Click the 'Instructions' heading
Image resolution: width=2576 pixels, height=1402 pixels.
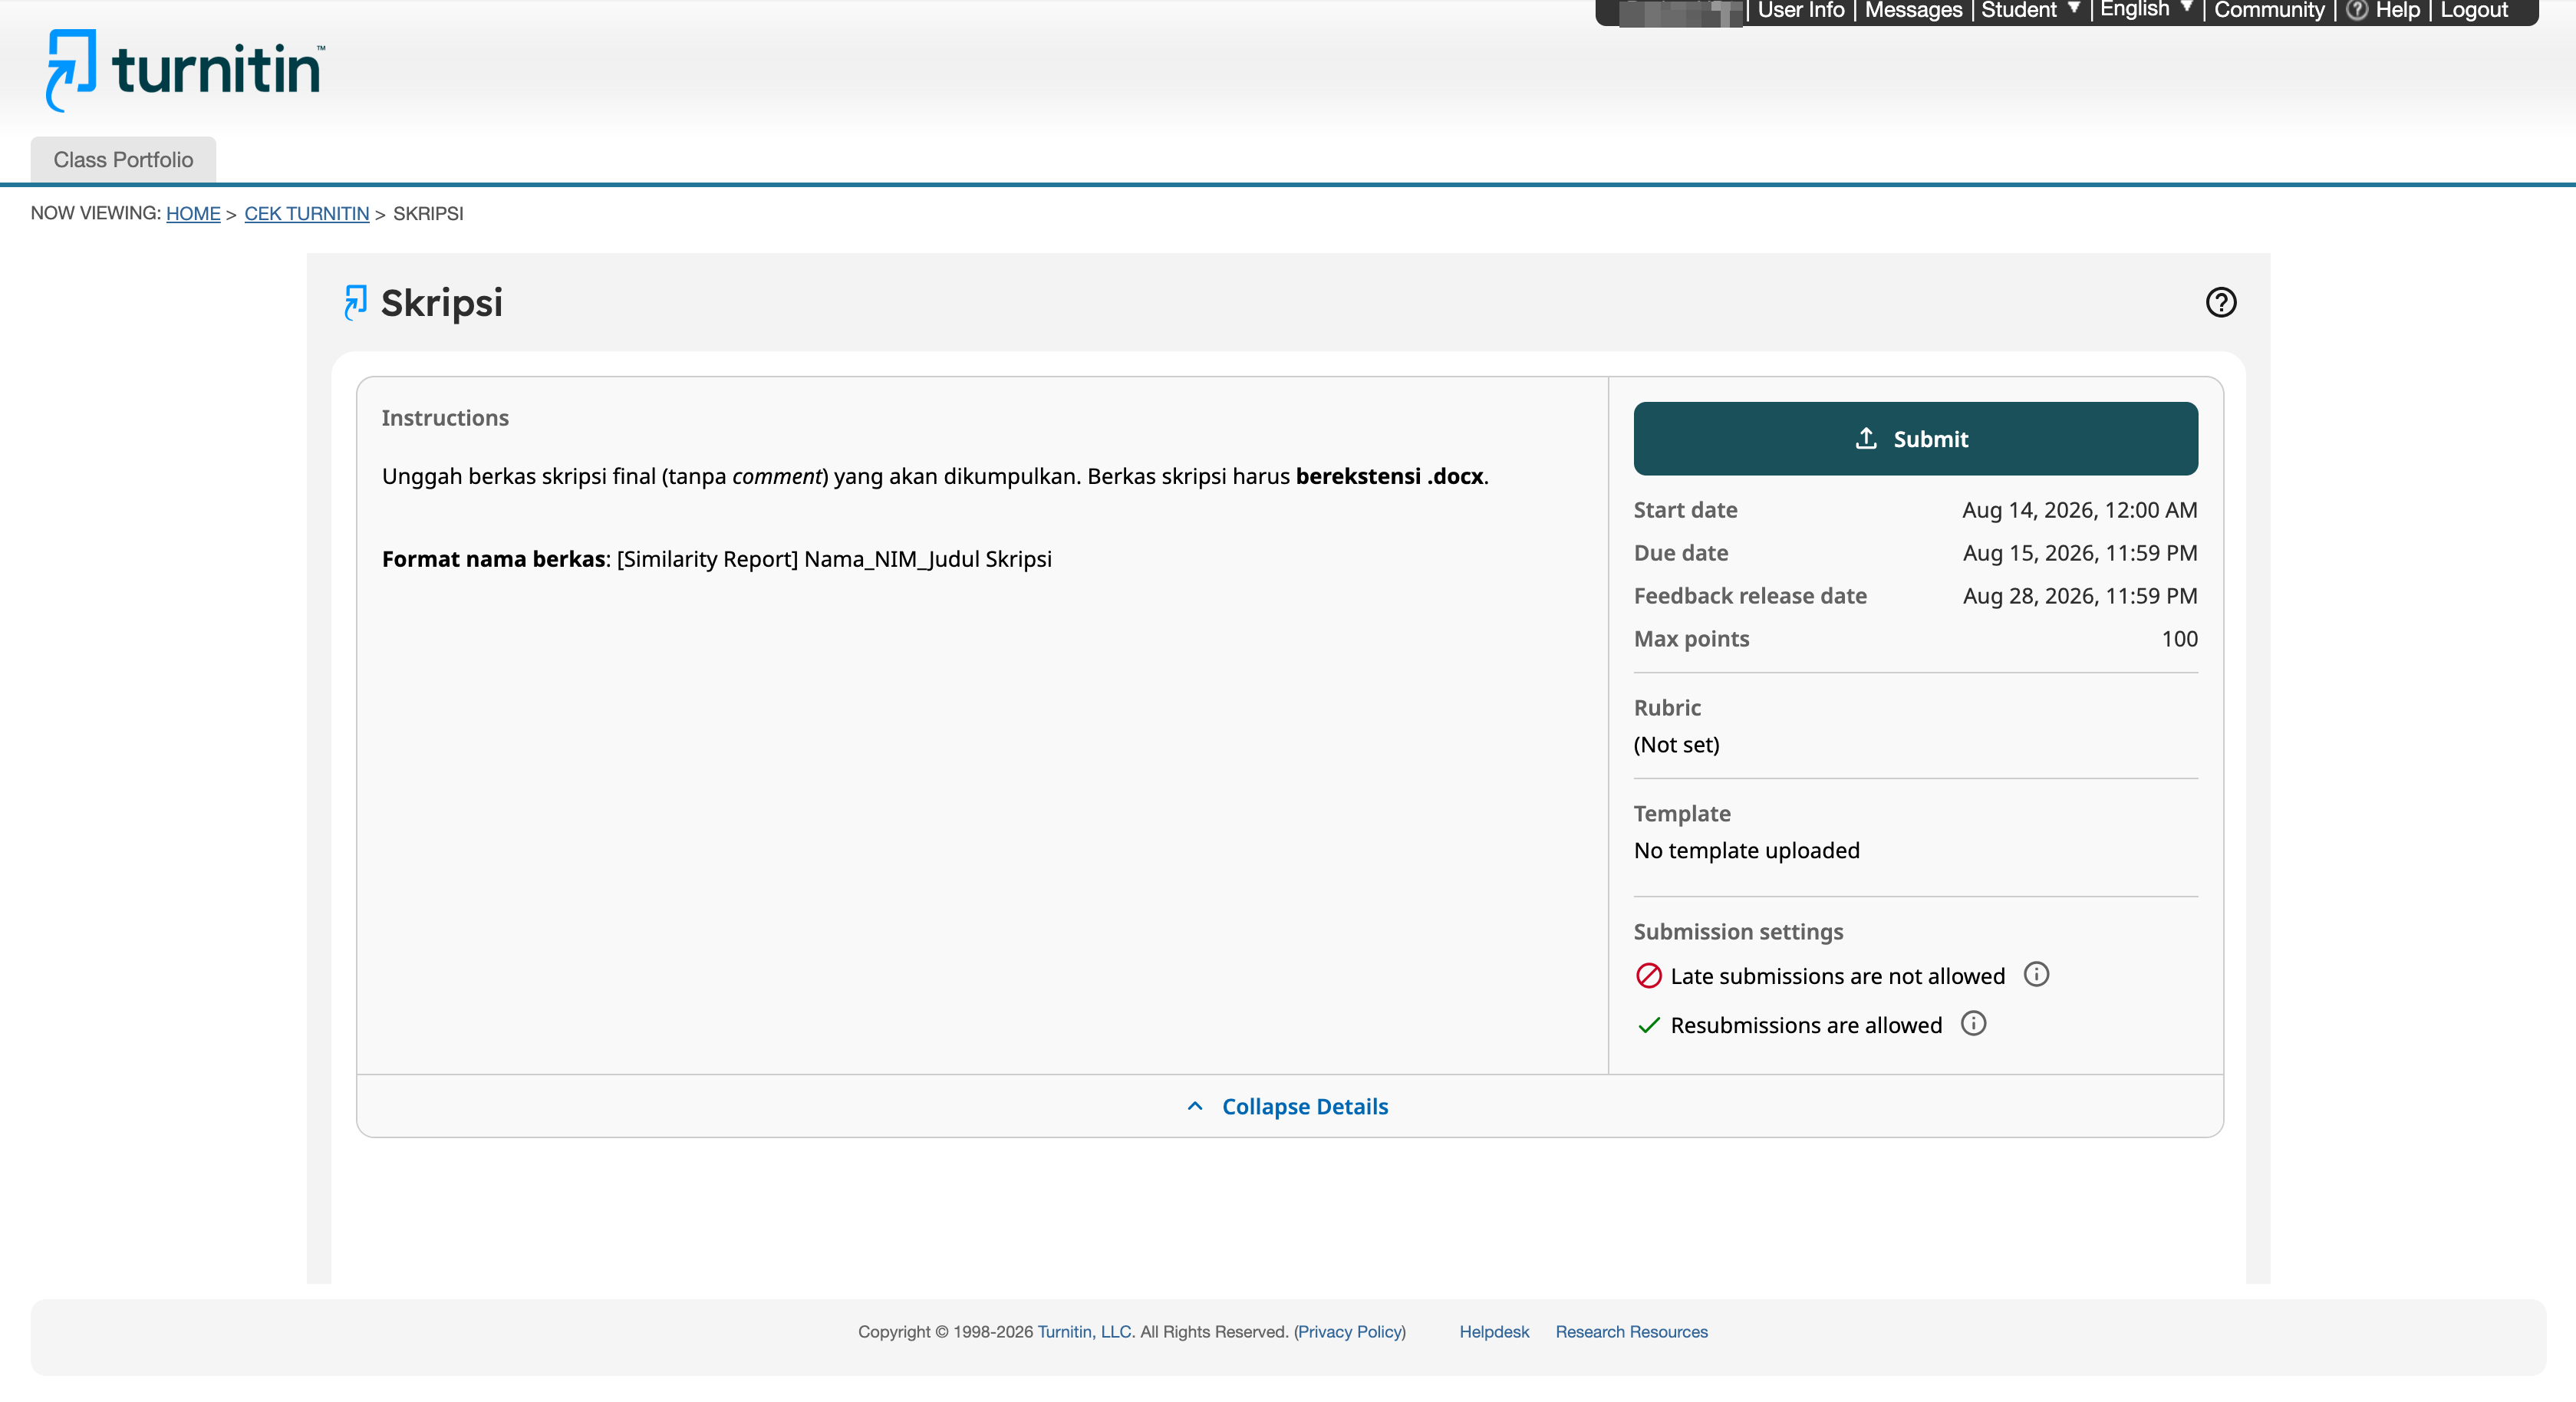tap(444, 418)
